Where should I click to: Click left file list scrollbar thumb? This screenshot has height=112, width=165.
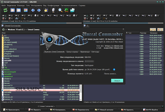81,89
